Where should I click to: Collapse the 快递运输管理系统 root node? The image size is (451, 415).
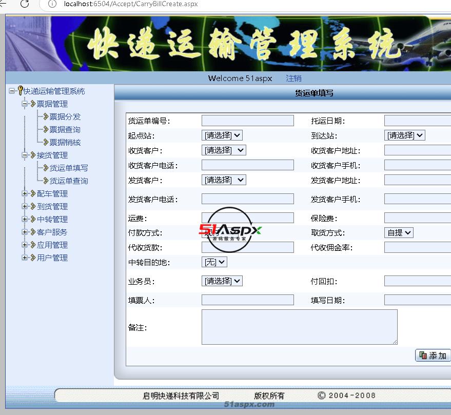click(12, 91)
